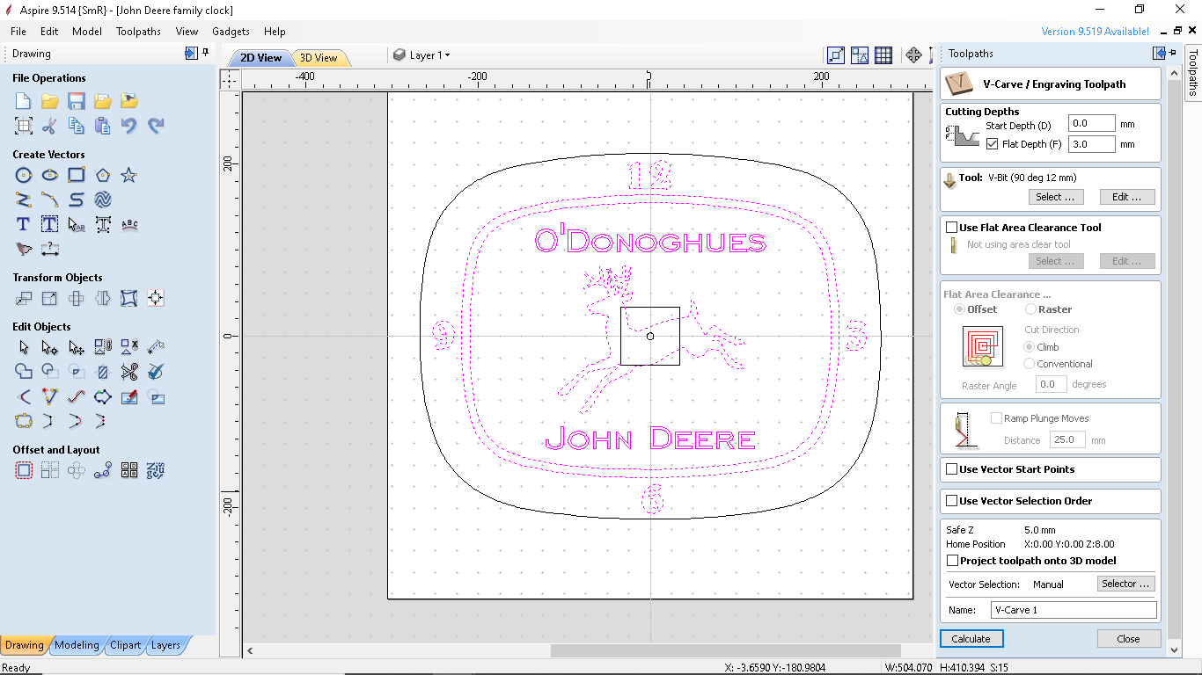Switch to the Clipart tab
1202x675 pixels.
pos(125,645)
